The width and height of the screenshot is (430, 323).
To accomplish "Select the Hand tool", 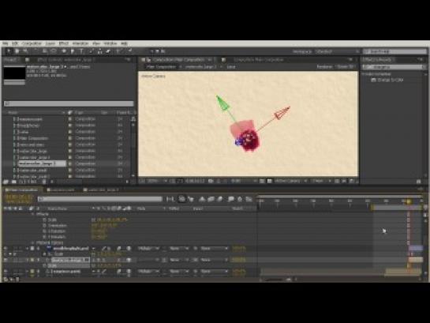I will tap(17, 51).
